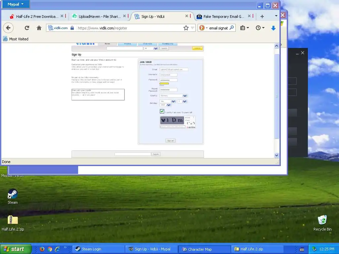The width and height of the screenshot is (339, 254).
Task: Click into the captcha answer field
Action: [x=173, y=127]
